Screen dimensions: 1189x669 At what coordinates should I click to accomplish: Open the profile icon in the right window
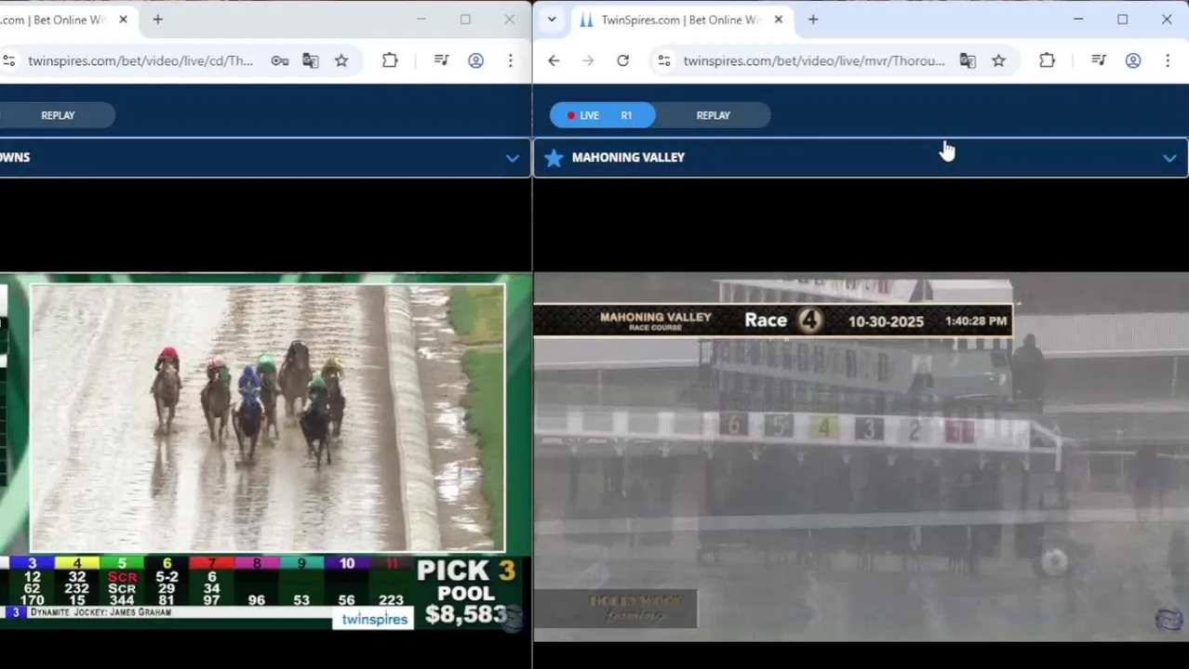(1132, 60)
